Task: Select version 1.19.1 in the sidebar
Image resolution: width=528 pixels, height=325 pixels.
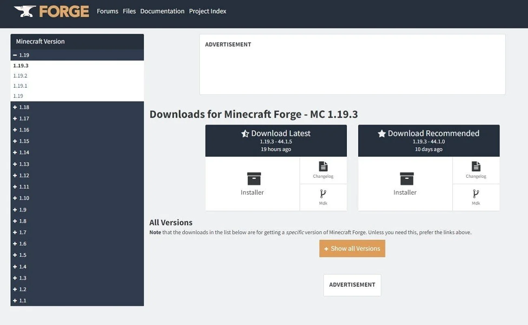Action: click(x=20, y=86)
